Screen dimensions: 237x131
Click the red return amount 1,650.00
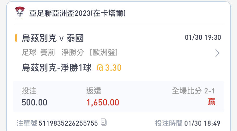pos(103,103)
